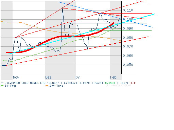
Task: Click the 0,070 price axis label
Action: click(128, 46)
